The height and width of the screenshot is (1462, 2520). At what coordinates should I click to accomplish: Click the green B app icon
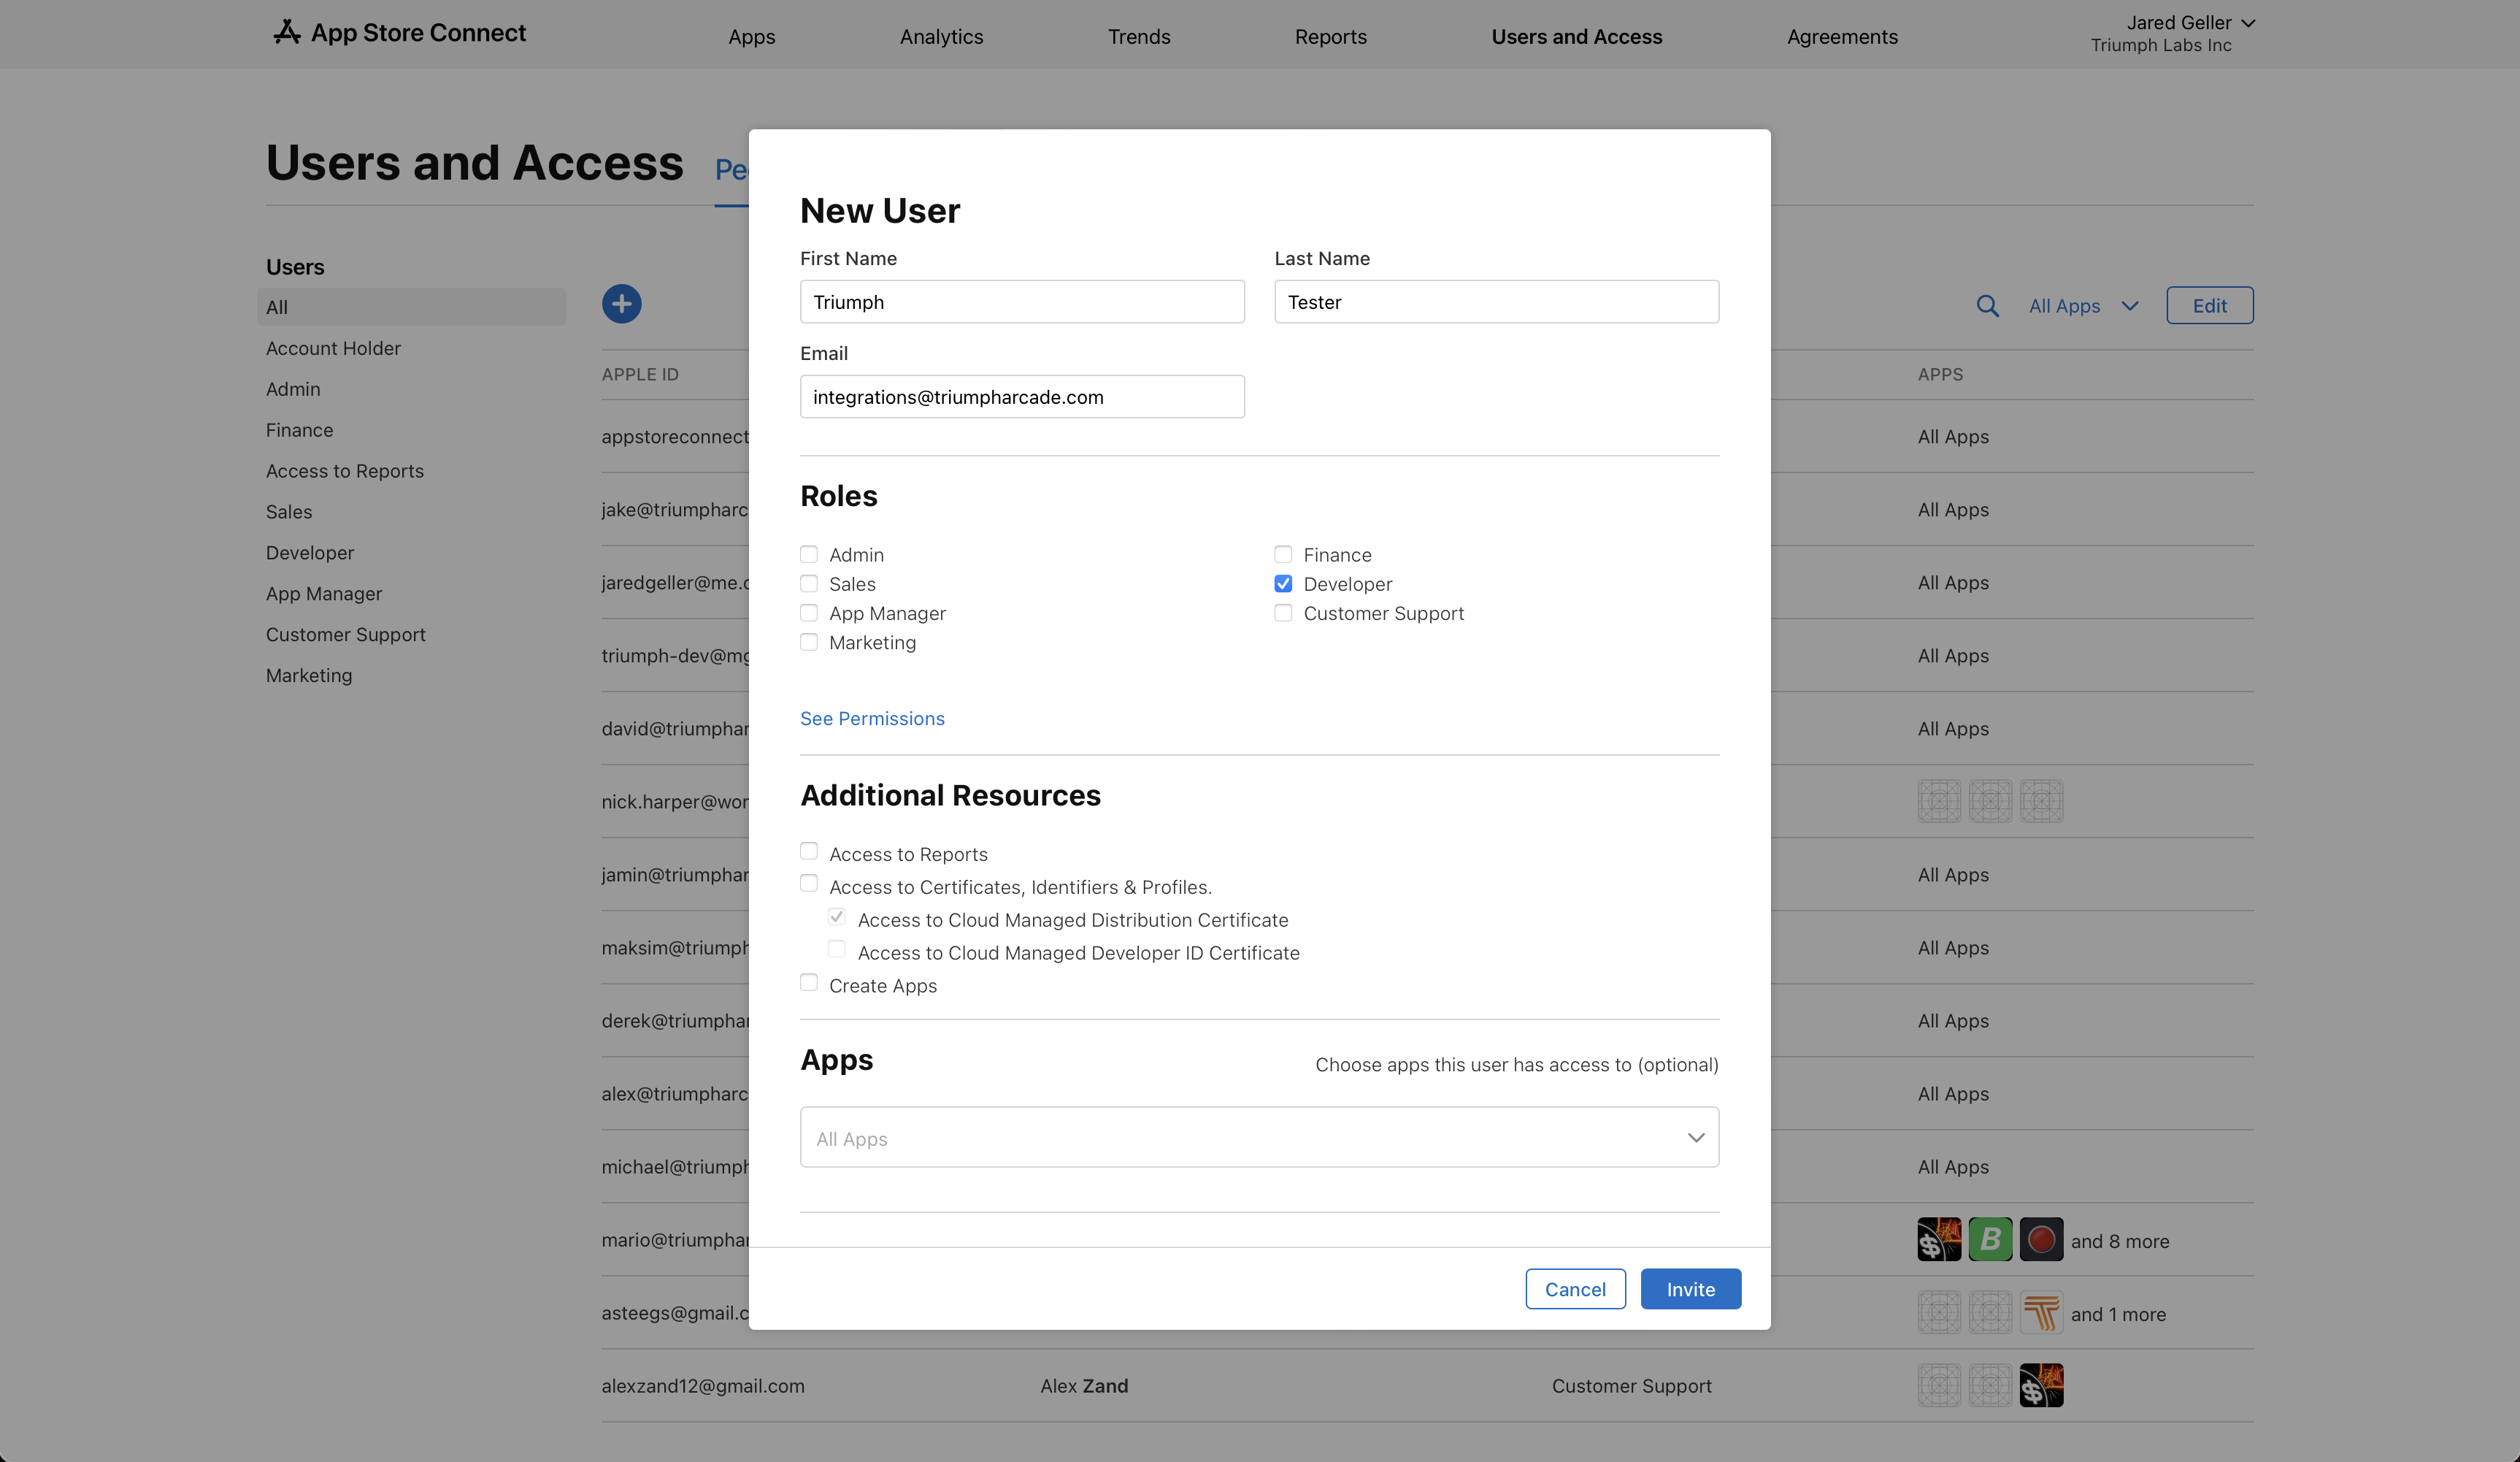pos(1990,1239)
